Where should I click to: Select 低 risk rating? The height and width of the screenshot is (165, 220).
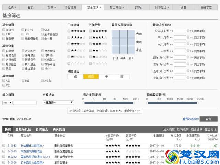tap(75, 76)
